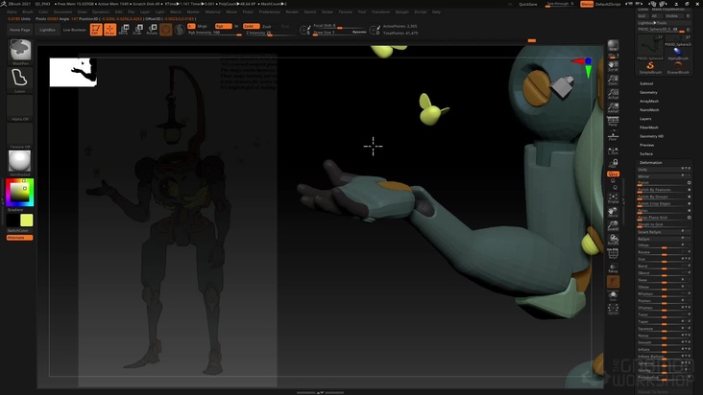The image size is (703, 395).
Task: Select the Scale transform icon
Action: click(138, 30)
